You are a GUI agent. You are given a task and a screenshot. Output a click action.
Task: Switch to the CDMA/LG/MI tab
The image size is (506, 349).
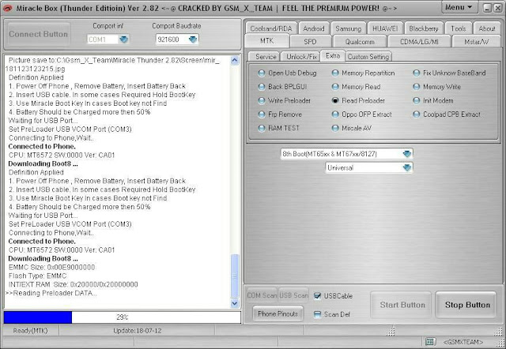pos(419,42)
